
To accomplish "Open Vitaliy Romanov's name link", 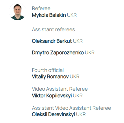I will [50, 77].
